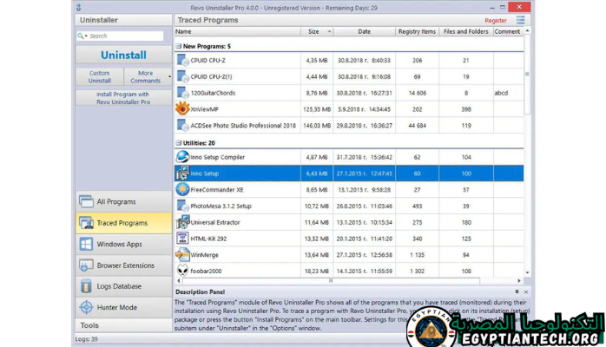Switch to the Windows Apps view

[122, 244]
